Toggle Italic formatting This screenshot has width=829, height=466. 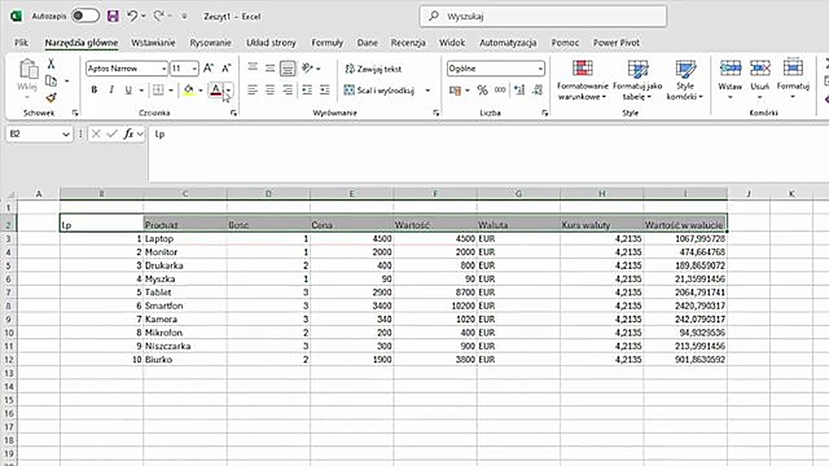tap(111, 91)
